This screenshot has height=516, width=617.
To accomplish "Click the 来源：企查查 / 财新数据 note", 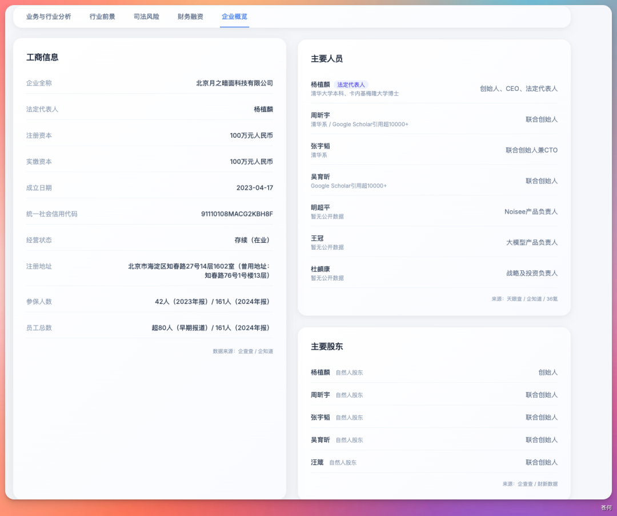I will pos(530,484).
